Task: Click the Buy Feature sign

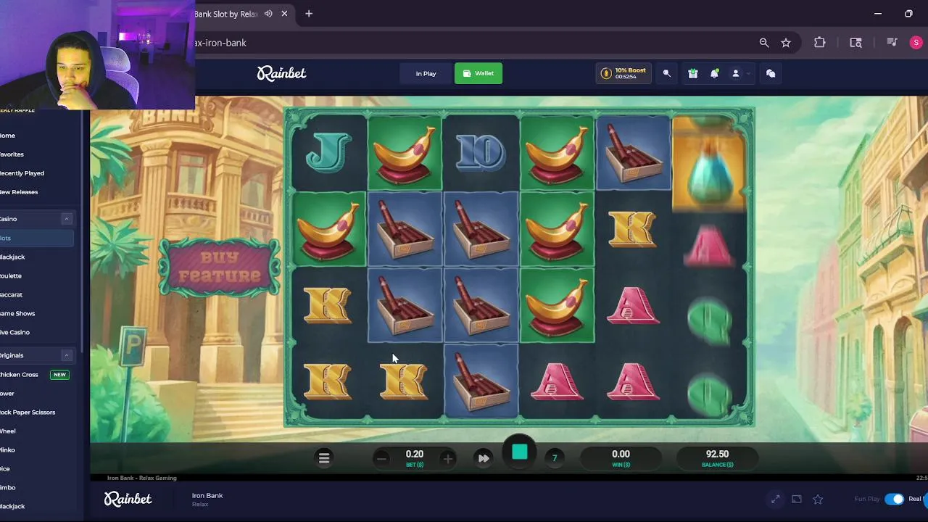Action: click(x=220, y=268)
